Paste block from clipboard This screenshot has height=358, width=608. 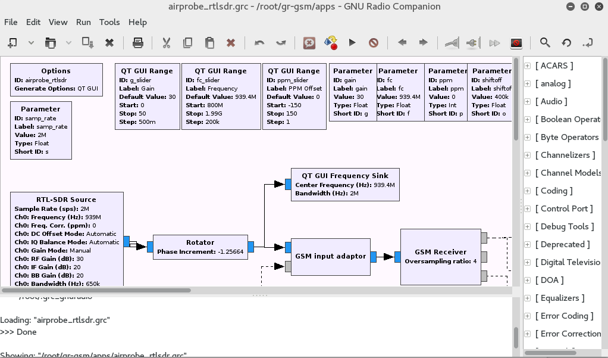tap(209, 43)
